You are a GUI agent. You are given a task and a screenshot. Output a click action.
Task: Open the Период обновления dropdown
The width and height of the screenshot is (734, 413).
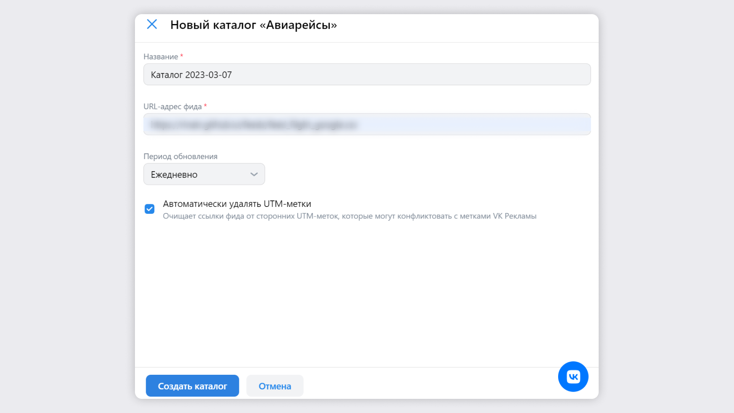(x=204, y=174)
